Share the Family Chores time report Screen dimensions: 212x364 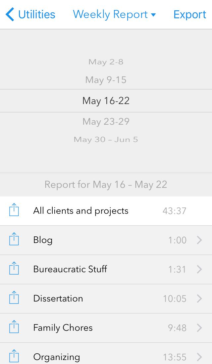coord(14,328)
